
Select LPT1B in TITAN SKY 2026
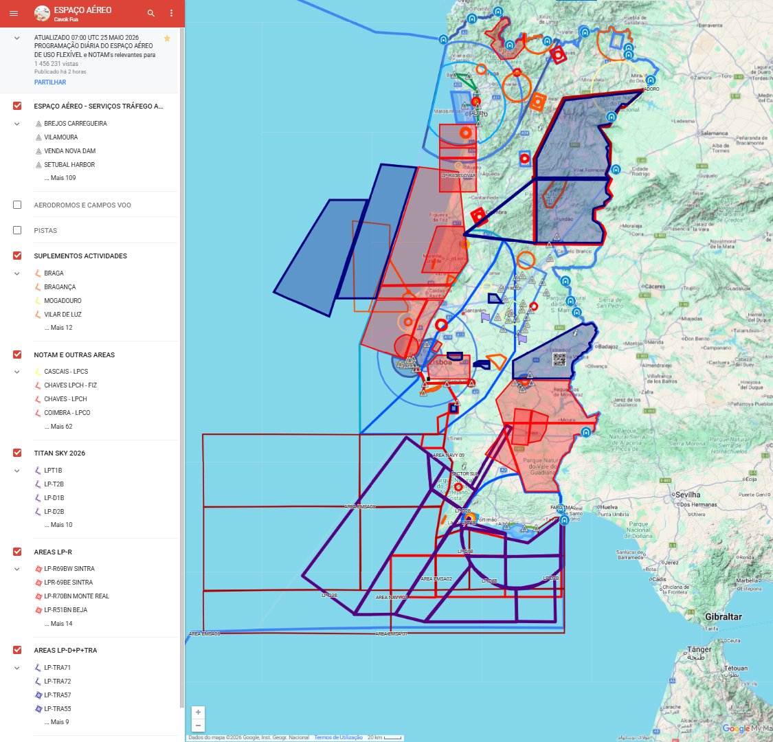53,471
